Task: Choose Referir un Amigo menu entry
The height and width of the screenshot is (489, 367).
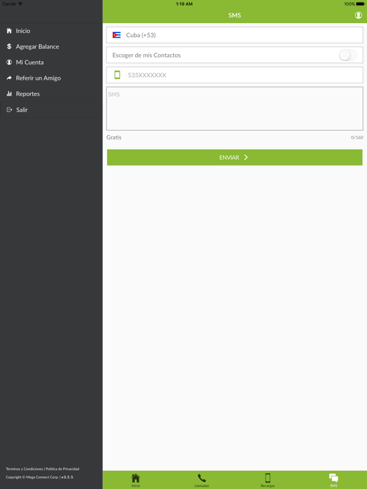Action: 51,78
